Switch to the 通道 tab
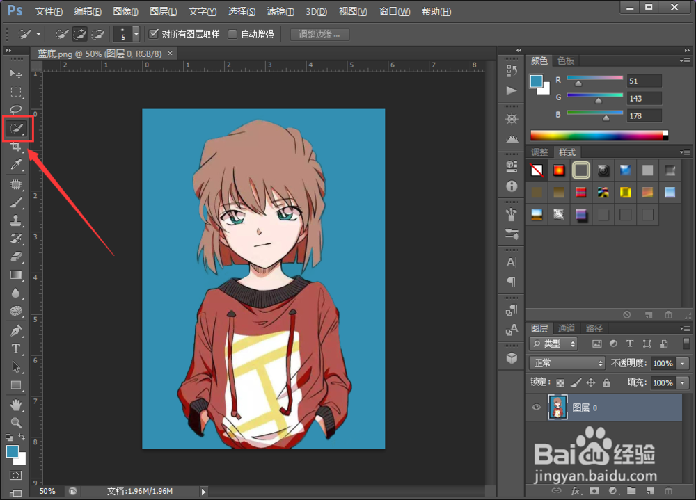This screenshot has width=696, height=500. 567,328
